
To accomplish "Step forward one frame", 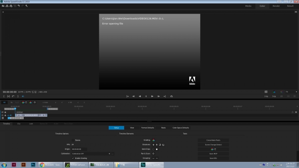I will pos(159,96).
